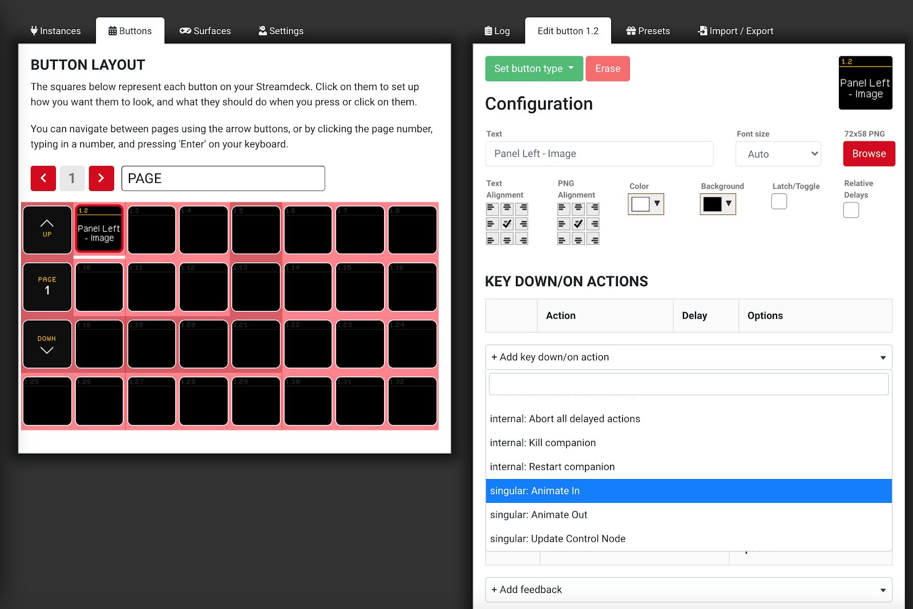This screenshot has width=913, height=609.
Task: Click the previous page red arrow
Action: (x=43, y=178)
